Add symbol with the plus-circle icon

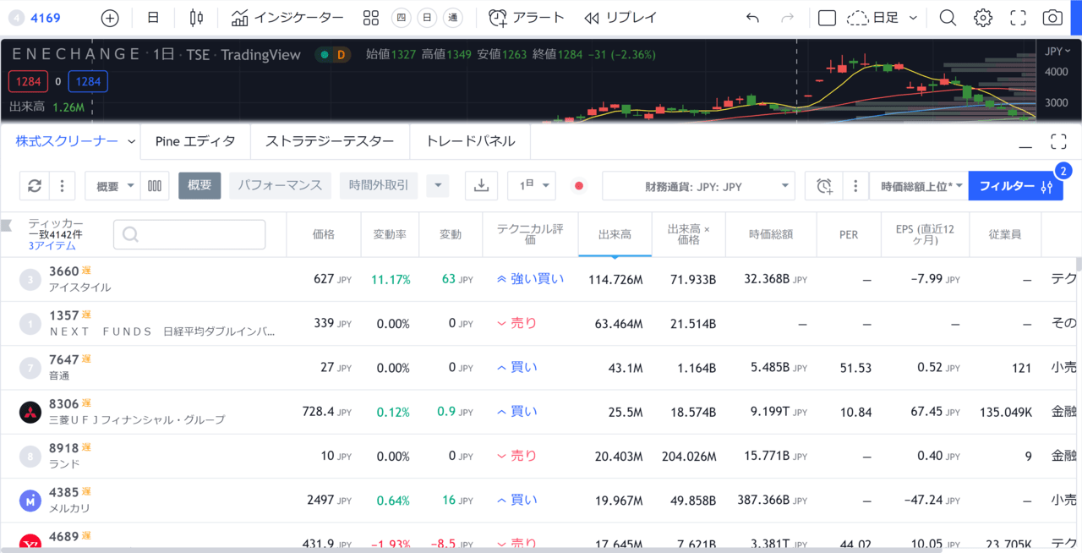click(x=110, y=18)
